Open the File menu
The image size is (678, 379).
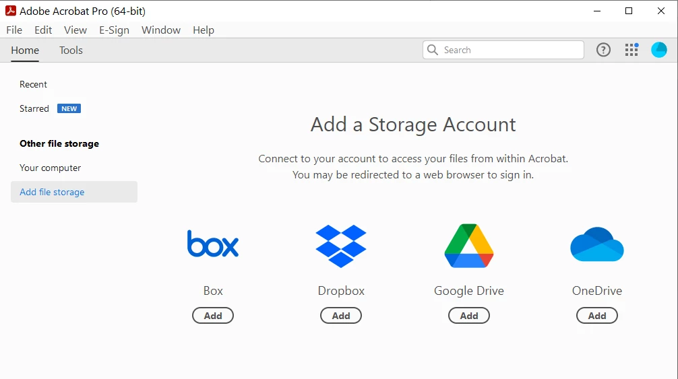[14, 30]
